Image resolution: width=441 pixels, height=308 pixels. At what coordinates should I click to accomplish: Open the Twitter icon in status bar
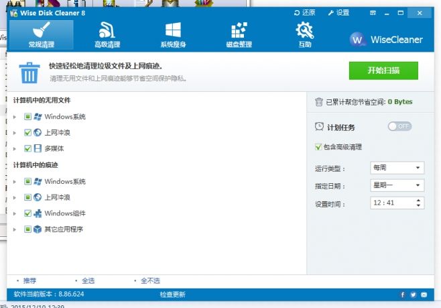coord(413,295)
